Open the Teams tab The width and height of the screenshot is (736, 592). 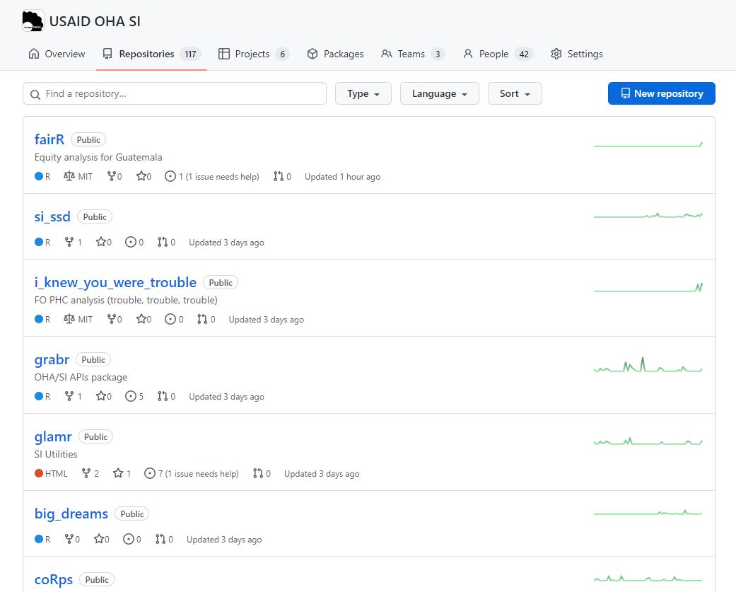click(412, 54)
